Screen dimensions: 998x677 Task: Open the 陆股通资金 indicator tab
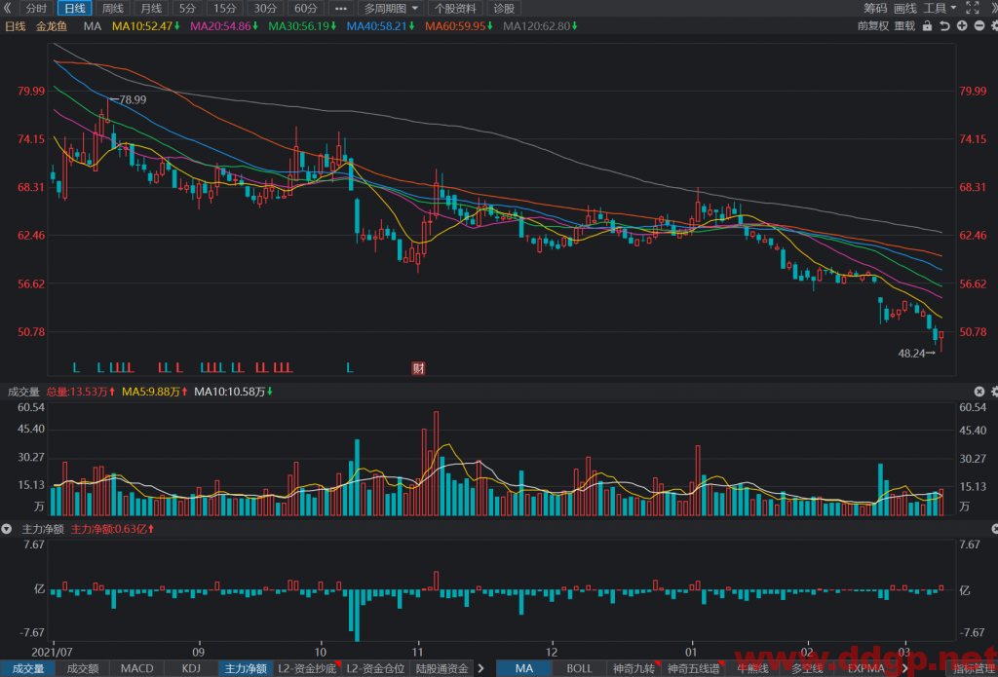point(441,669)
